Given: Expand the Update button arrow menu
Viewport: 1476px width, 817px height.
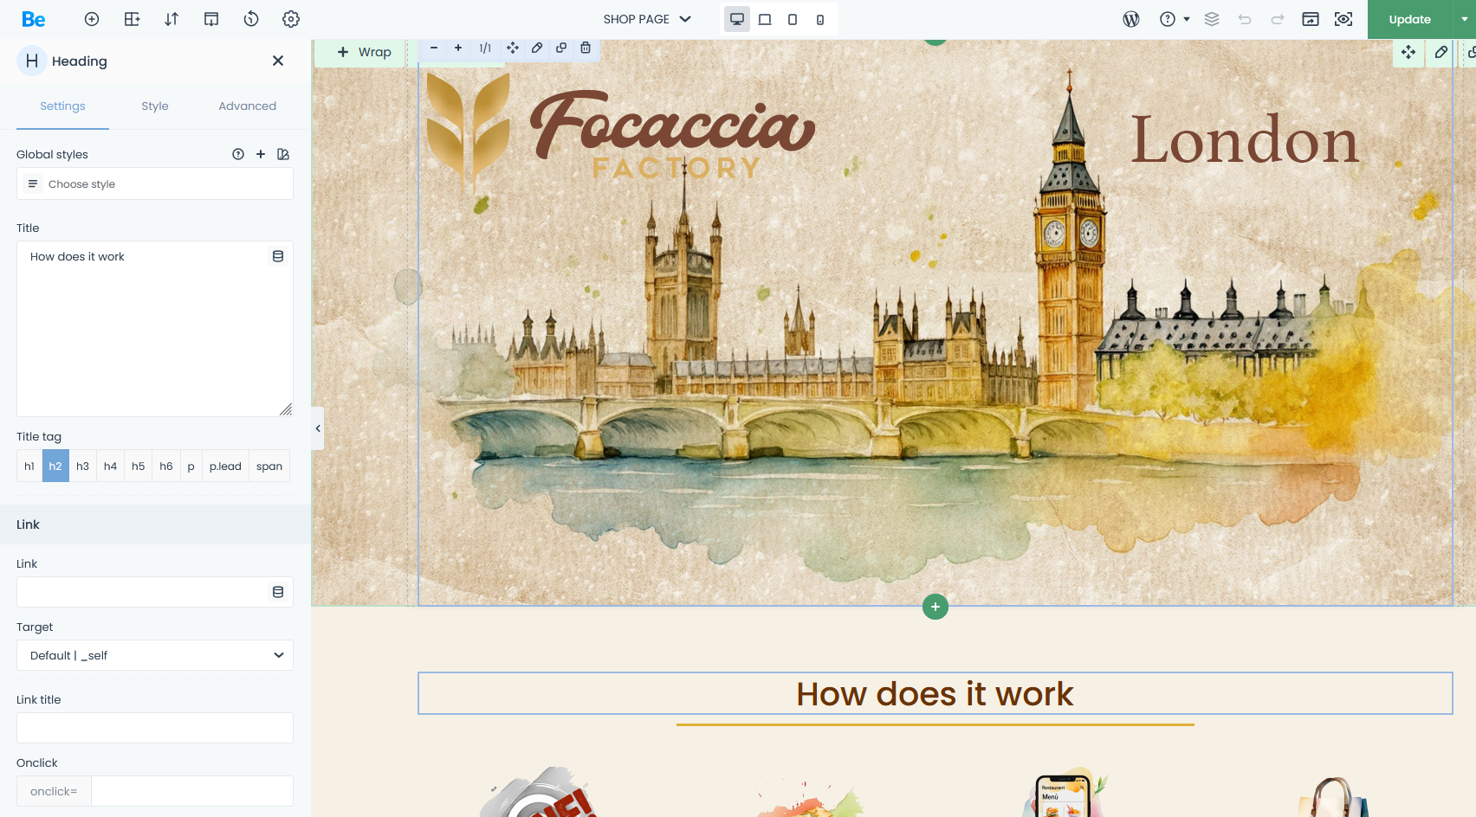Looking at the screenshot, I should (1465, 19).
